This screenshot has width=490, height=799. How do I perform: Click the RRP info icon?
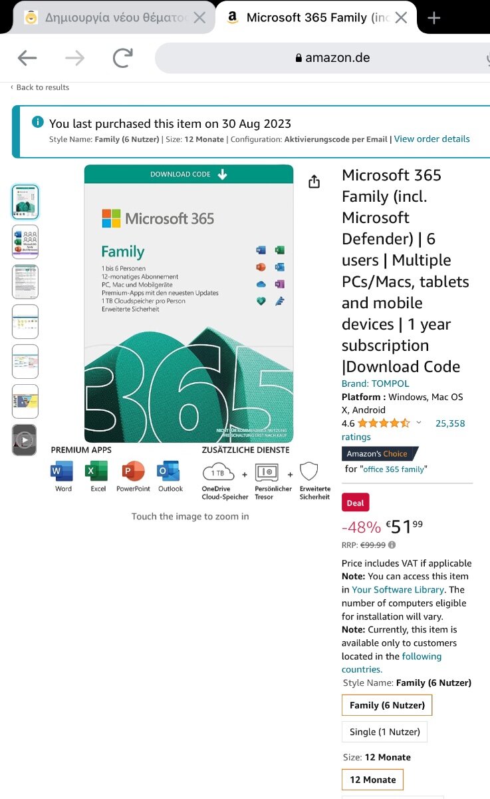[392, 545]
